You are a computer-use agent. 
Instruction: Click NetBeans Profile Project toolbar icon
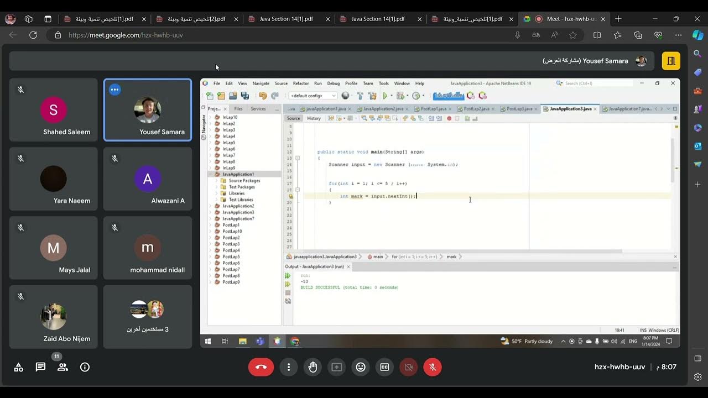click(x=416, y=96)
